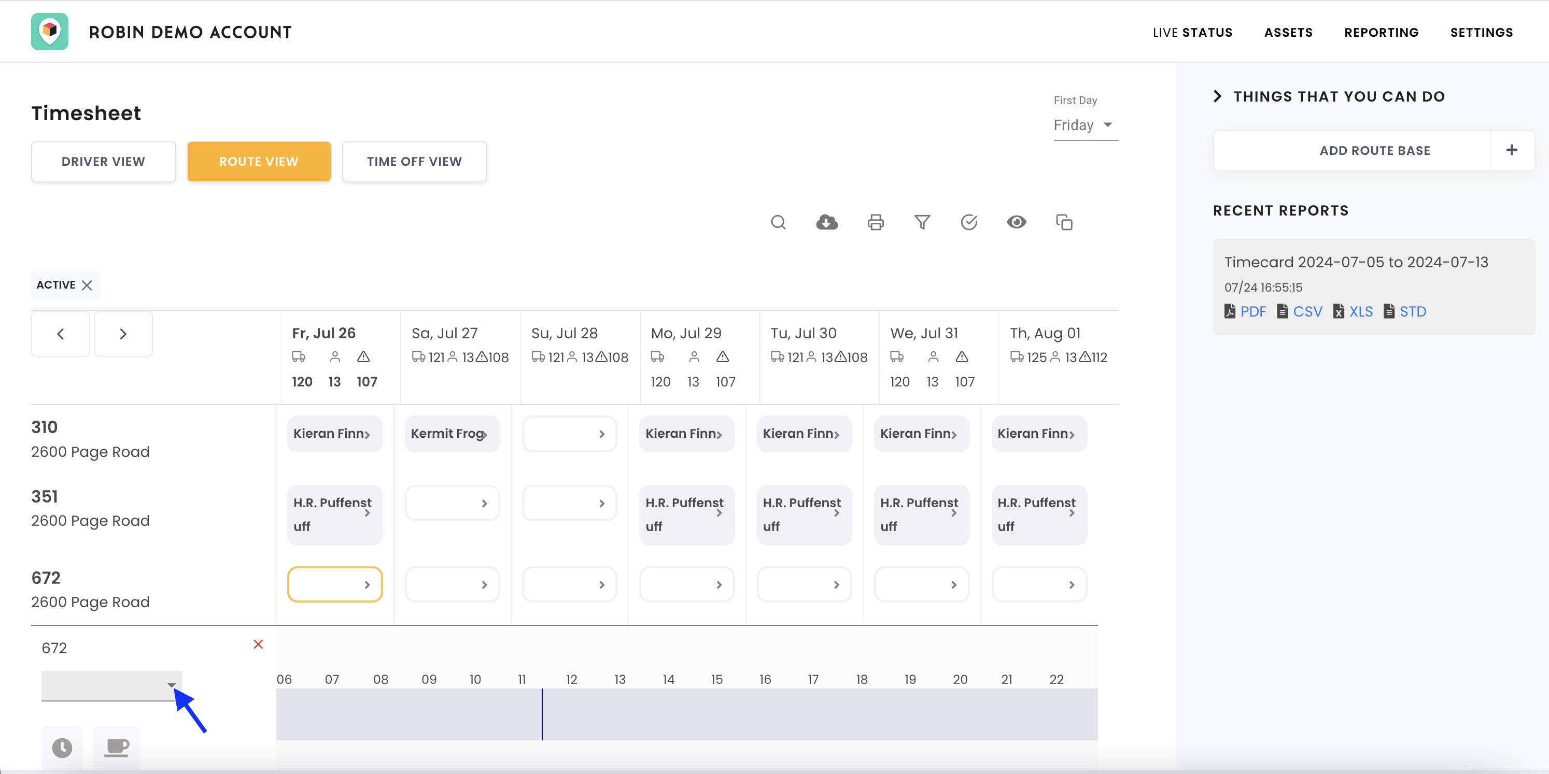Remove the ACTIVE filter chip
This screenshot has width=1549, height=774.
[87, 285]
